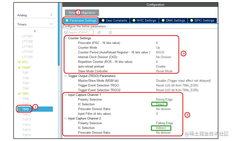Select RTC in the timers list

click(25, 62)
